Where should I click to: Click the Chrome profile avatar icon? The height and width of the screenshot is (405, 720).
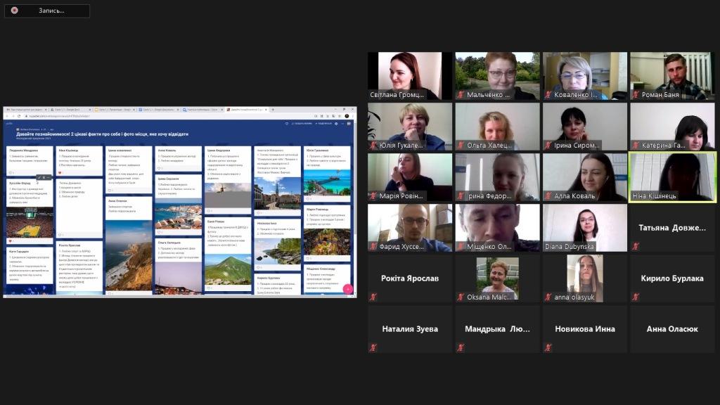[x=347, y=116]
